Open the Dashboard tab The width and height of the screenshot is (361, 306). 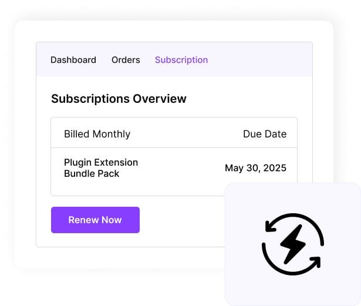coord(73,60)
